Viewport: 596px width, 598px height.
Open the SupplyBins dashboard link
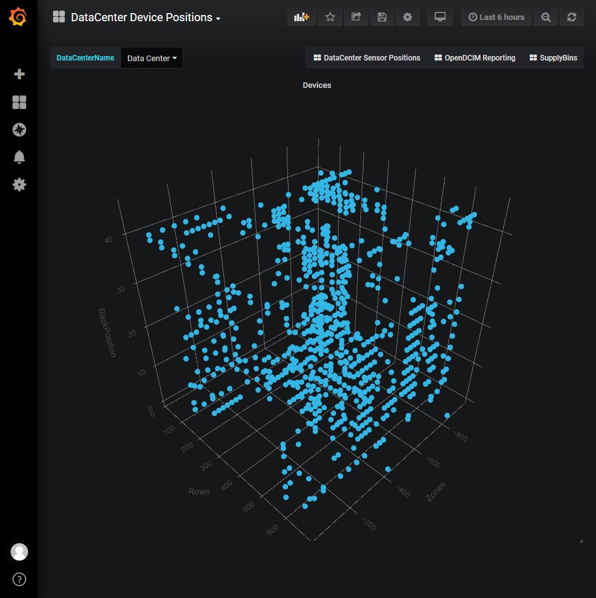coord(553,58)
